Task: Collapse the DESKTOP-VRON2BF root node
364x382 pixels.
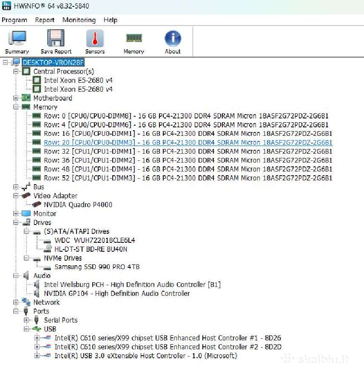Action: [5, 62]
